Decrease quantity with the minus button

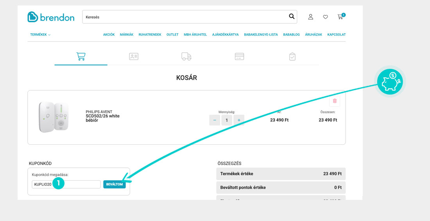pos(215,120)
